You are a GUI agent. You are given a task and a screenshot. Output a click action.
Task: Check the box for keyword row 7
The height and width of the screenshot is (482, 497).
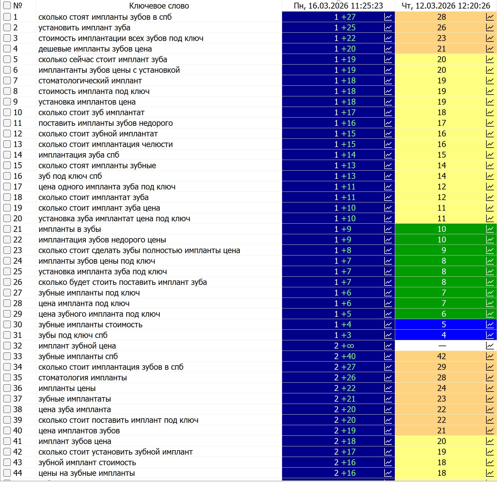pyautogui.click(x=7, y=81)
